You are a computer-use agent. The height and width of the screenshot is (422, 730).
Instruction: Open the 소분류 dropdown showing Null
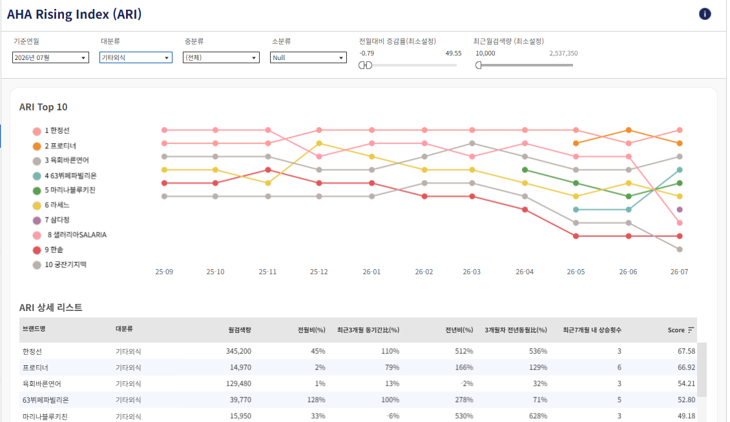[x=308, y=57]
